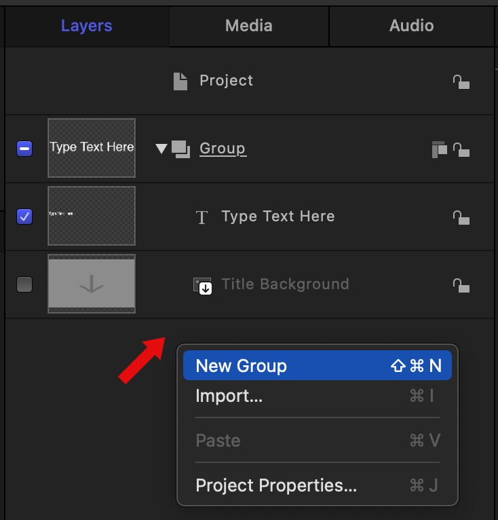Click the text T icon for Type Text Here
The width and height of the screenshot is (498, 520).
202,217
